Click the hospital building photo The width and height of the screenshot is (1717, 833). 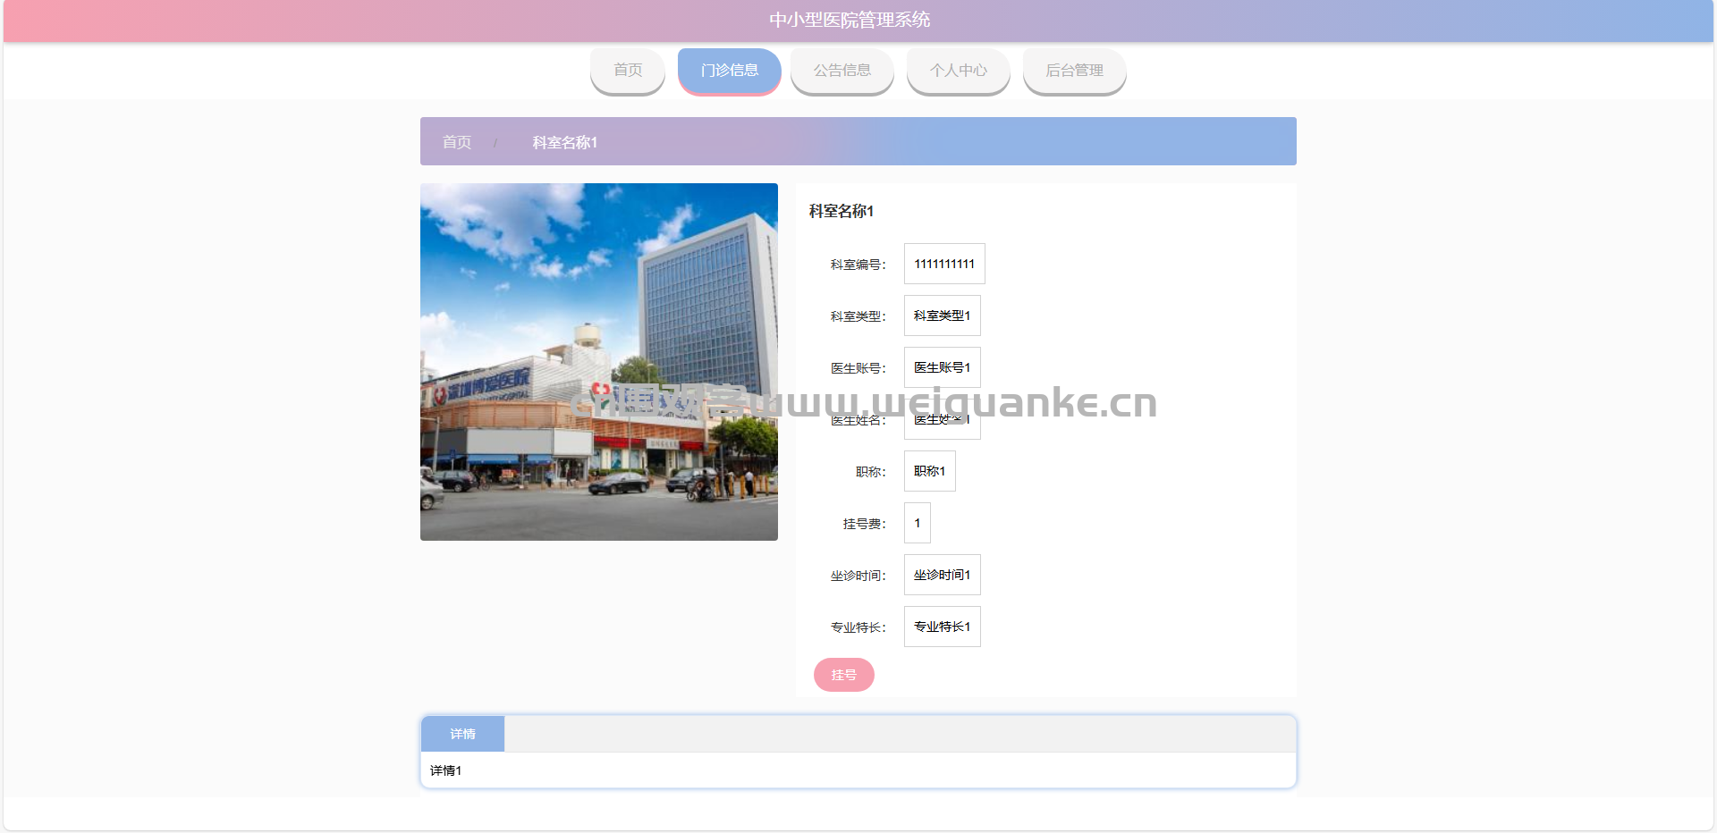click(x=599, y=362)
